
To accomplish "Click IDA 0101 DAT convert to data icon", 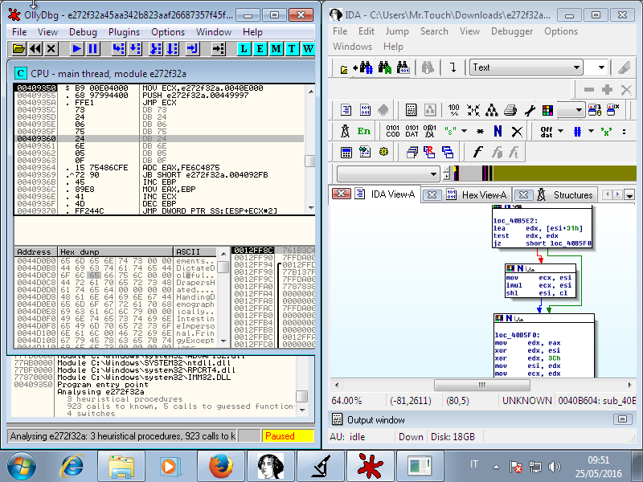I will (x=412, y=131).
